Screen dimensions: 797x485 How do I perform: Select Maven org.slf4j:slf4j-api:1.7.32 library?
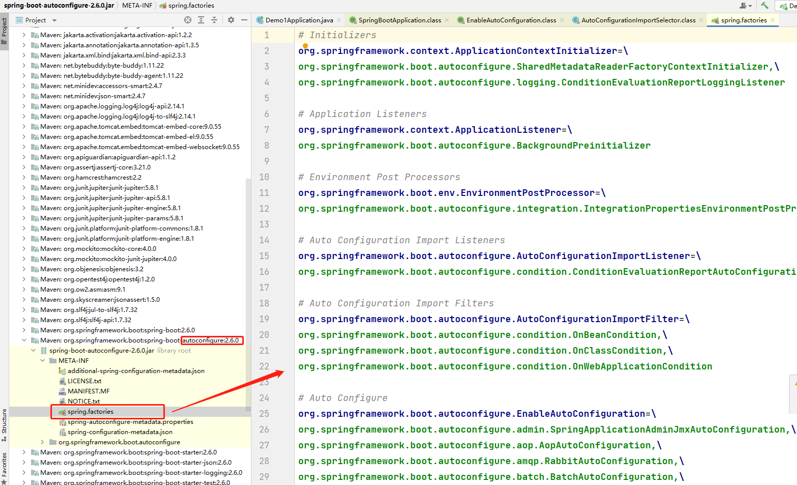[86, 320]
